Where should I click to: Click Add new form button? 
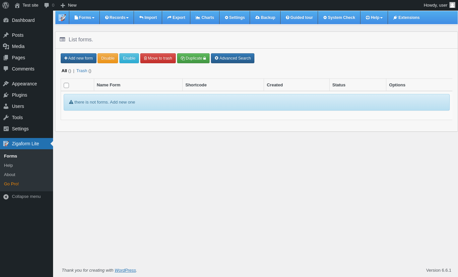[79, 58]
